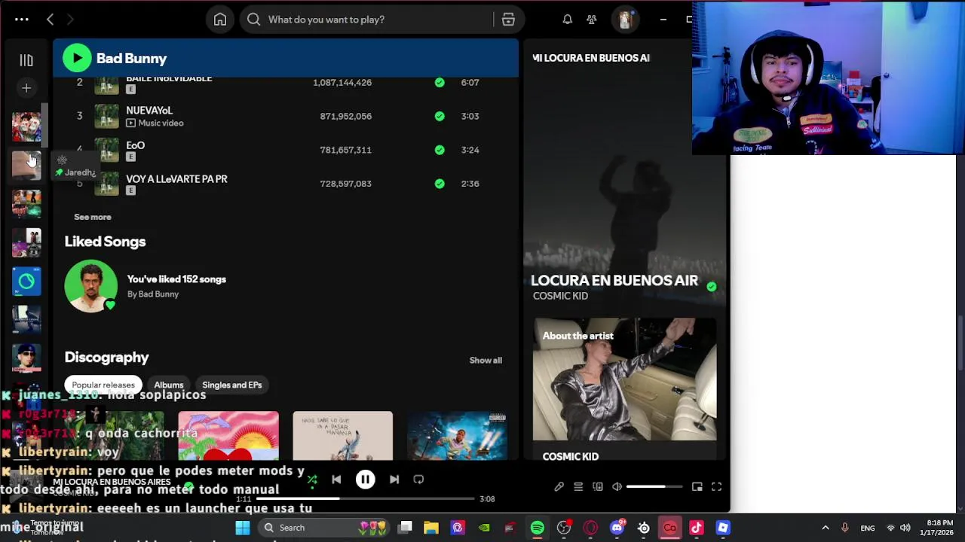Open the beige 'Nadie Sabe' album cover
Image resolution: width=965 pixels, height=542 pixels.
point(343,435)
